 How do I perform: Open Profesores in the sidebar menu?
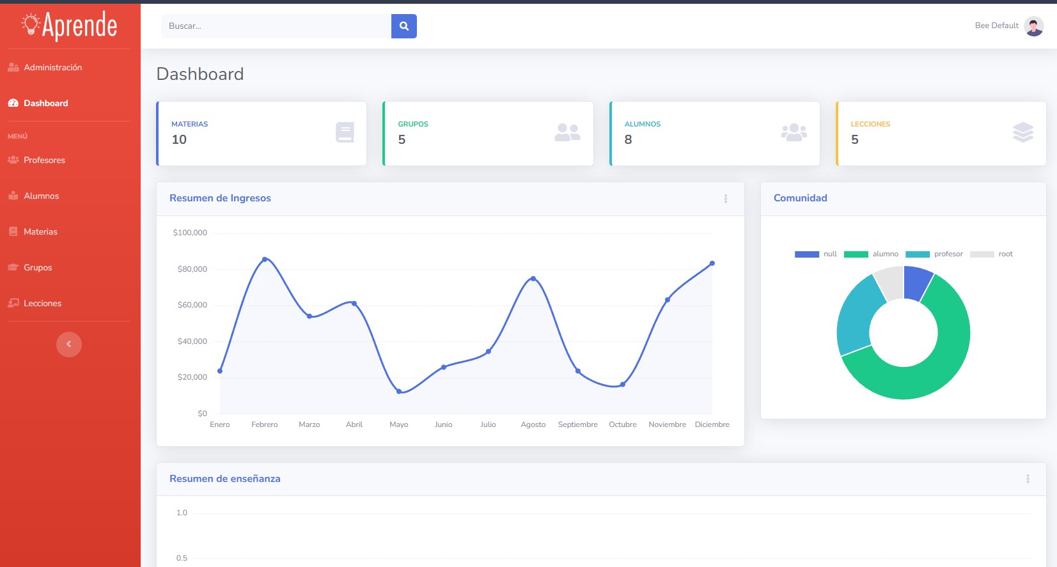[44, 160]
